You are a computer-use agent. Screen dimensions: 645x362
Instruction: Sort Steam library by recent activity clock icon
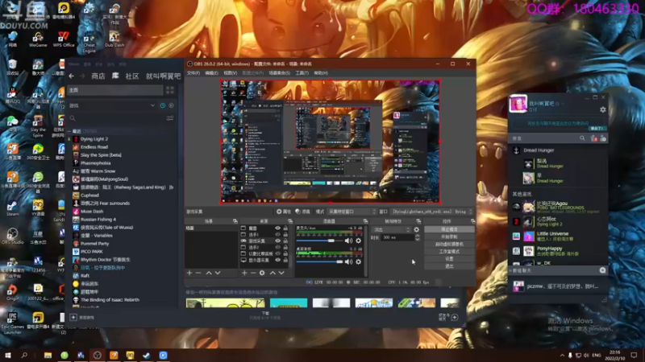[163, 105]
